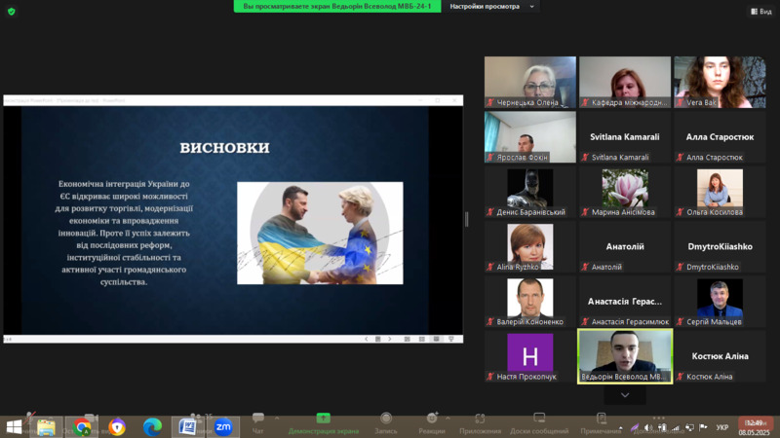The image size is (780, 438).
Task: Select Чернецька Олена's video tile
Action: [x=530, y=82]
